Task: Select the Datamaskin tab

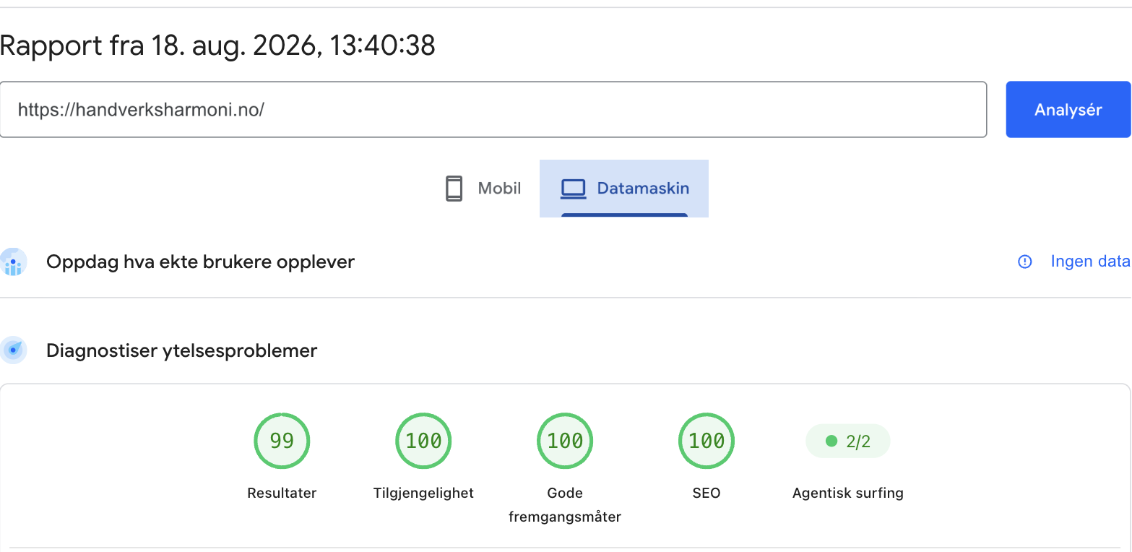Action: click(x=624, y=189)
